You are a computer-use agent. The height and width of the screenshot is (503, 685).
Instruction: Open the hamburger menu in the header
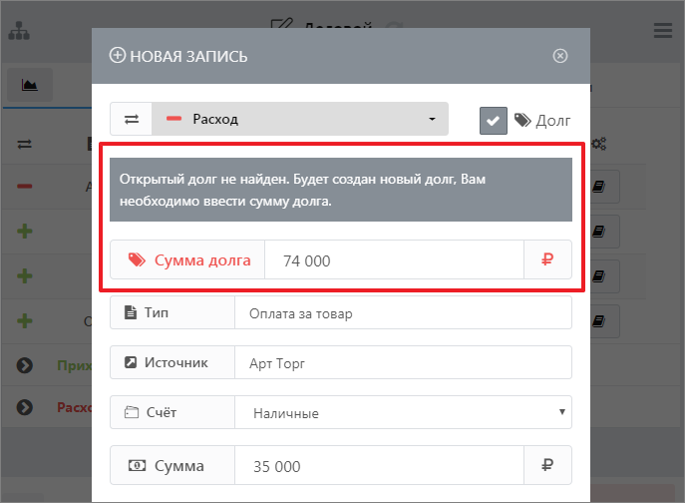point(663,30)
